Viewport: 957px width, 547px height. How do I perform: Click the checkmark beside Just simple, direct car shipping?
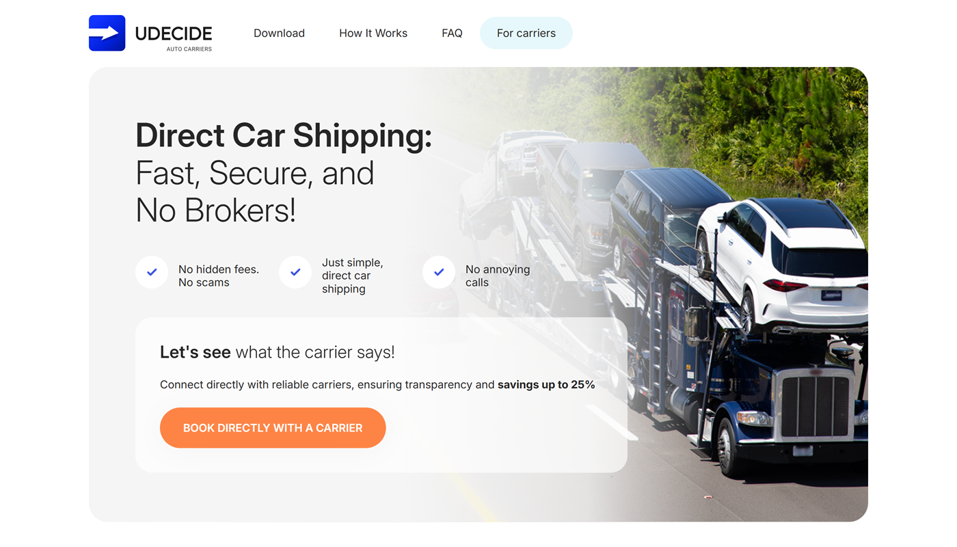tap(295, 272)
